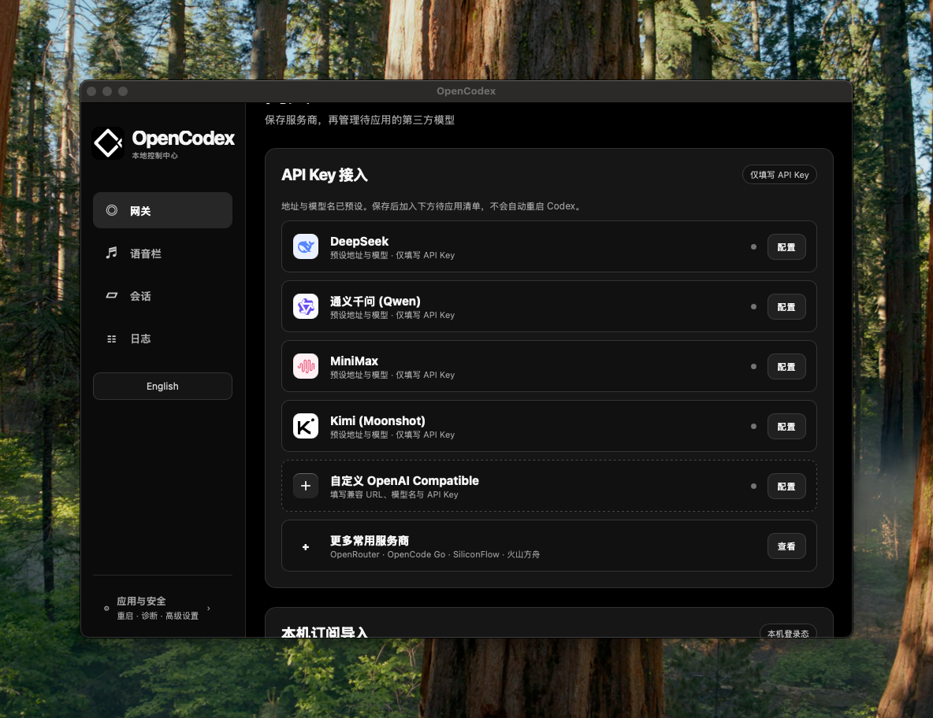Click the Kimi (Moonshot) provider name

377,421
